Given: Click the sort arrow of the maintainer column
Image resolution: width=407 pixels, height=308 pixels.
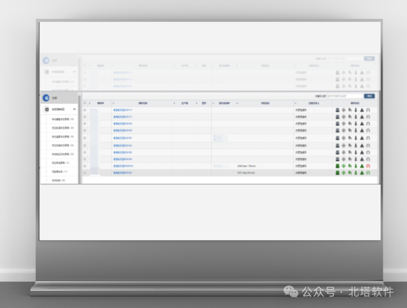Looking at the screenshot, I should click(295, 103).
